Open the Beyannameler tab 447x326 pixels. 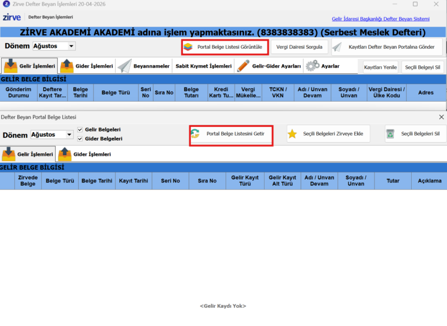pyautogui.click(x=144, y=66)
